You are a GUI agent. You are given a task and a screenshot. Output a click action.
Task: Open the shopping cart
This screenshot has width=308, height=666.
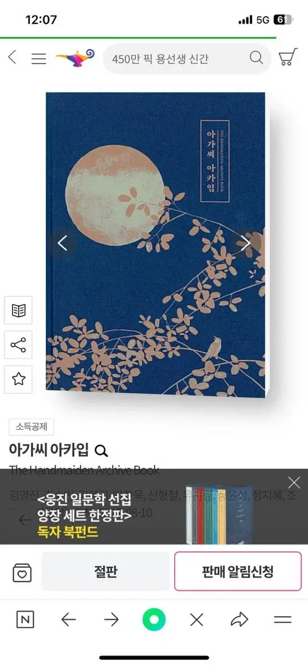(287, 58)
